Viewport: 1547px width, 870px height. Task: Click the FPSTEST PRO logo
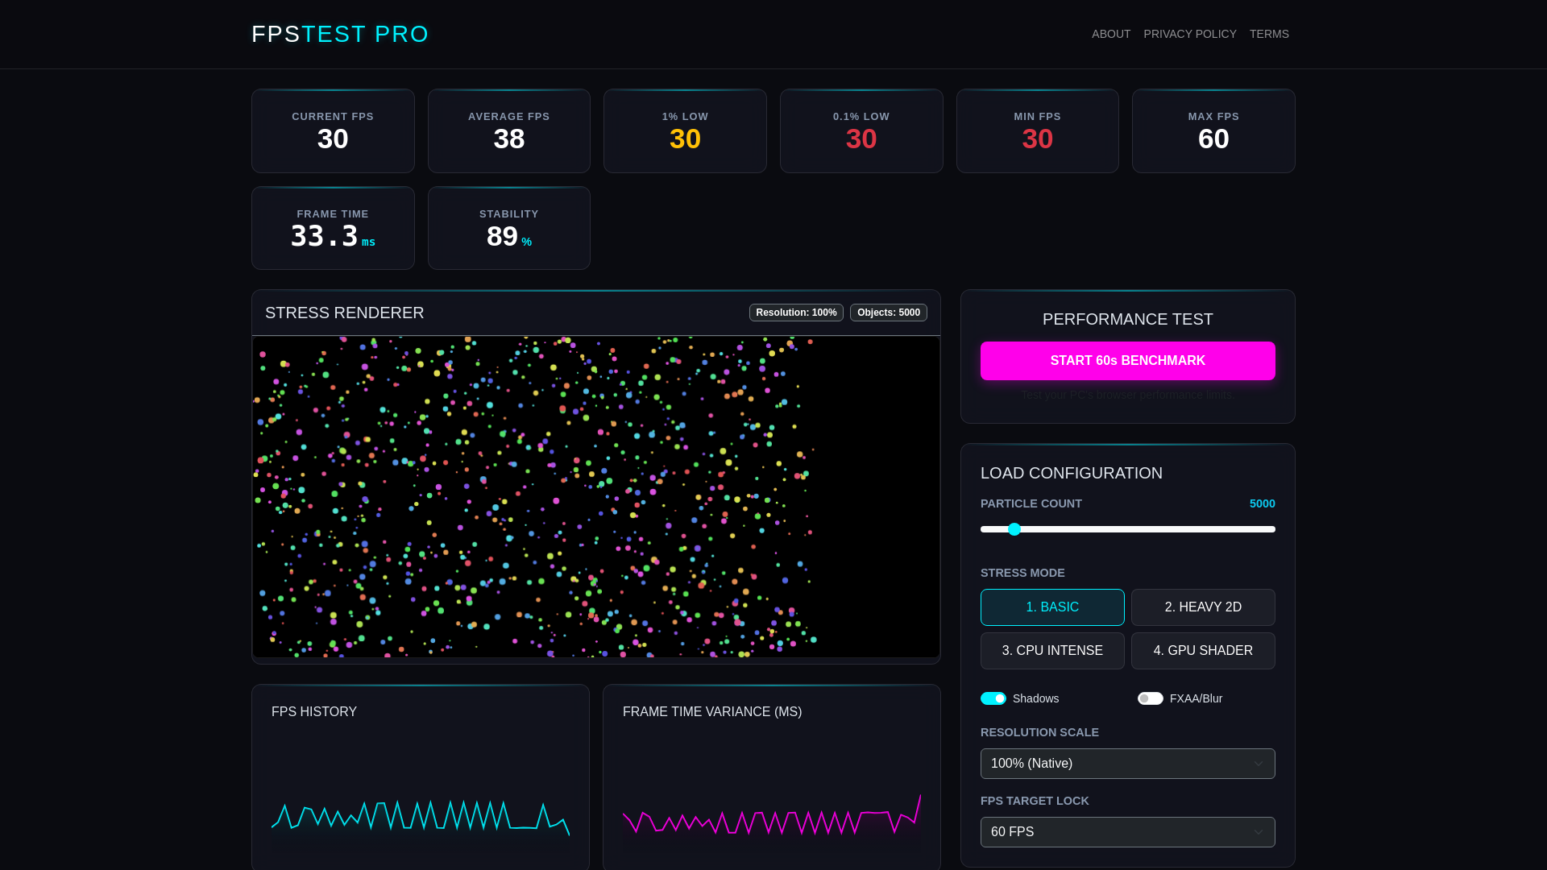pyautogui.click(x=340, y=34)
